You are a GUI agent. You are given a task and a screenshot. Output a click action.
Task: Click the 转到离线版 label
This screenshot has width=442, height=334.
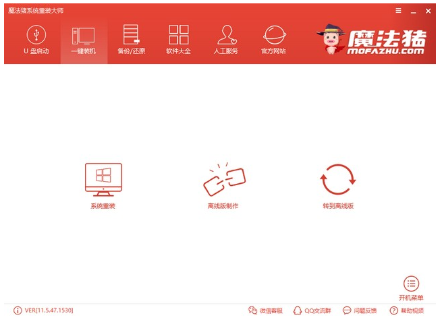click(338, 206)
